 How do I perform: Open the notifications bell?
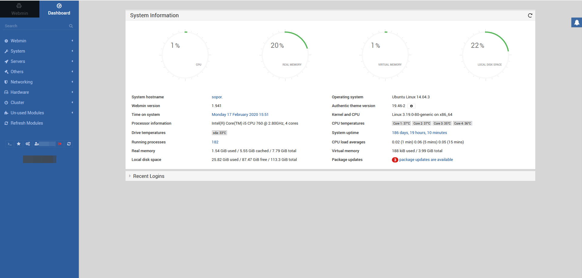tap(577, 22)
